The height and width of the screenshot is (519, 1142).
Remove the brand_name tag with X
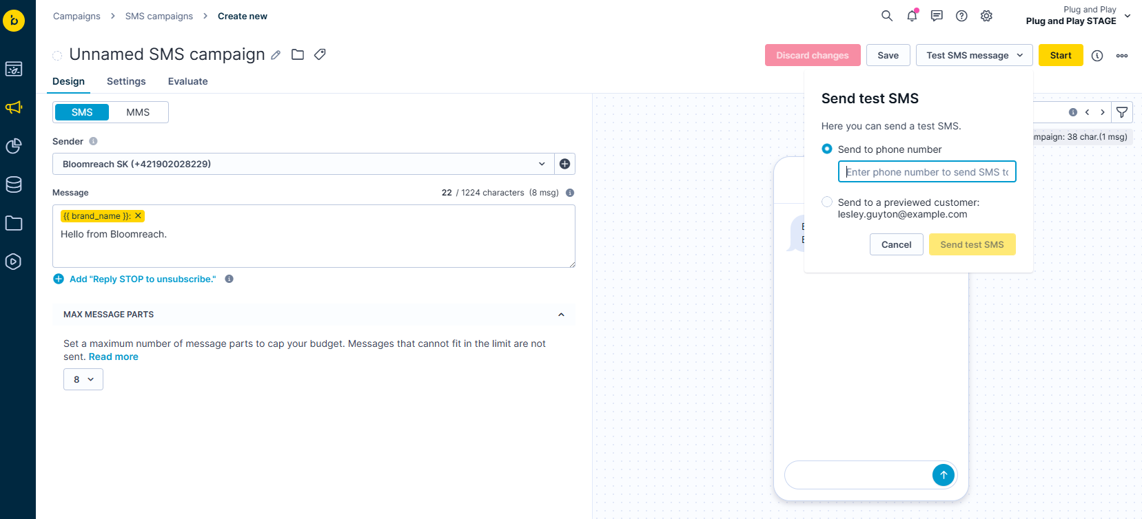pos(138,215)
